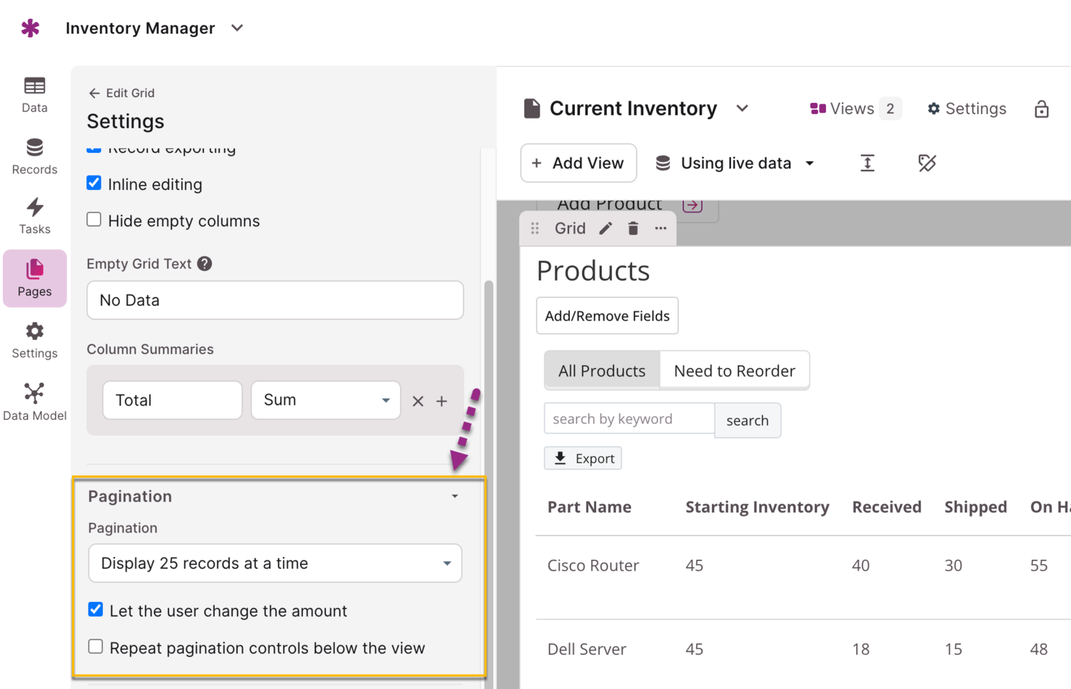Select the All Products tab

point(602,371)
